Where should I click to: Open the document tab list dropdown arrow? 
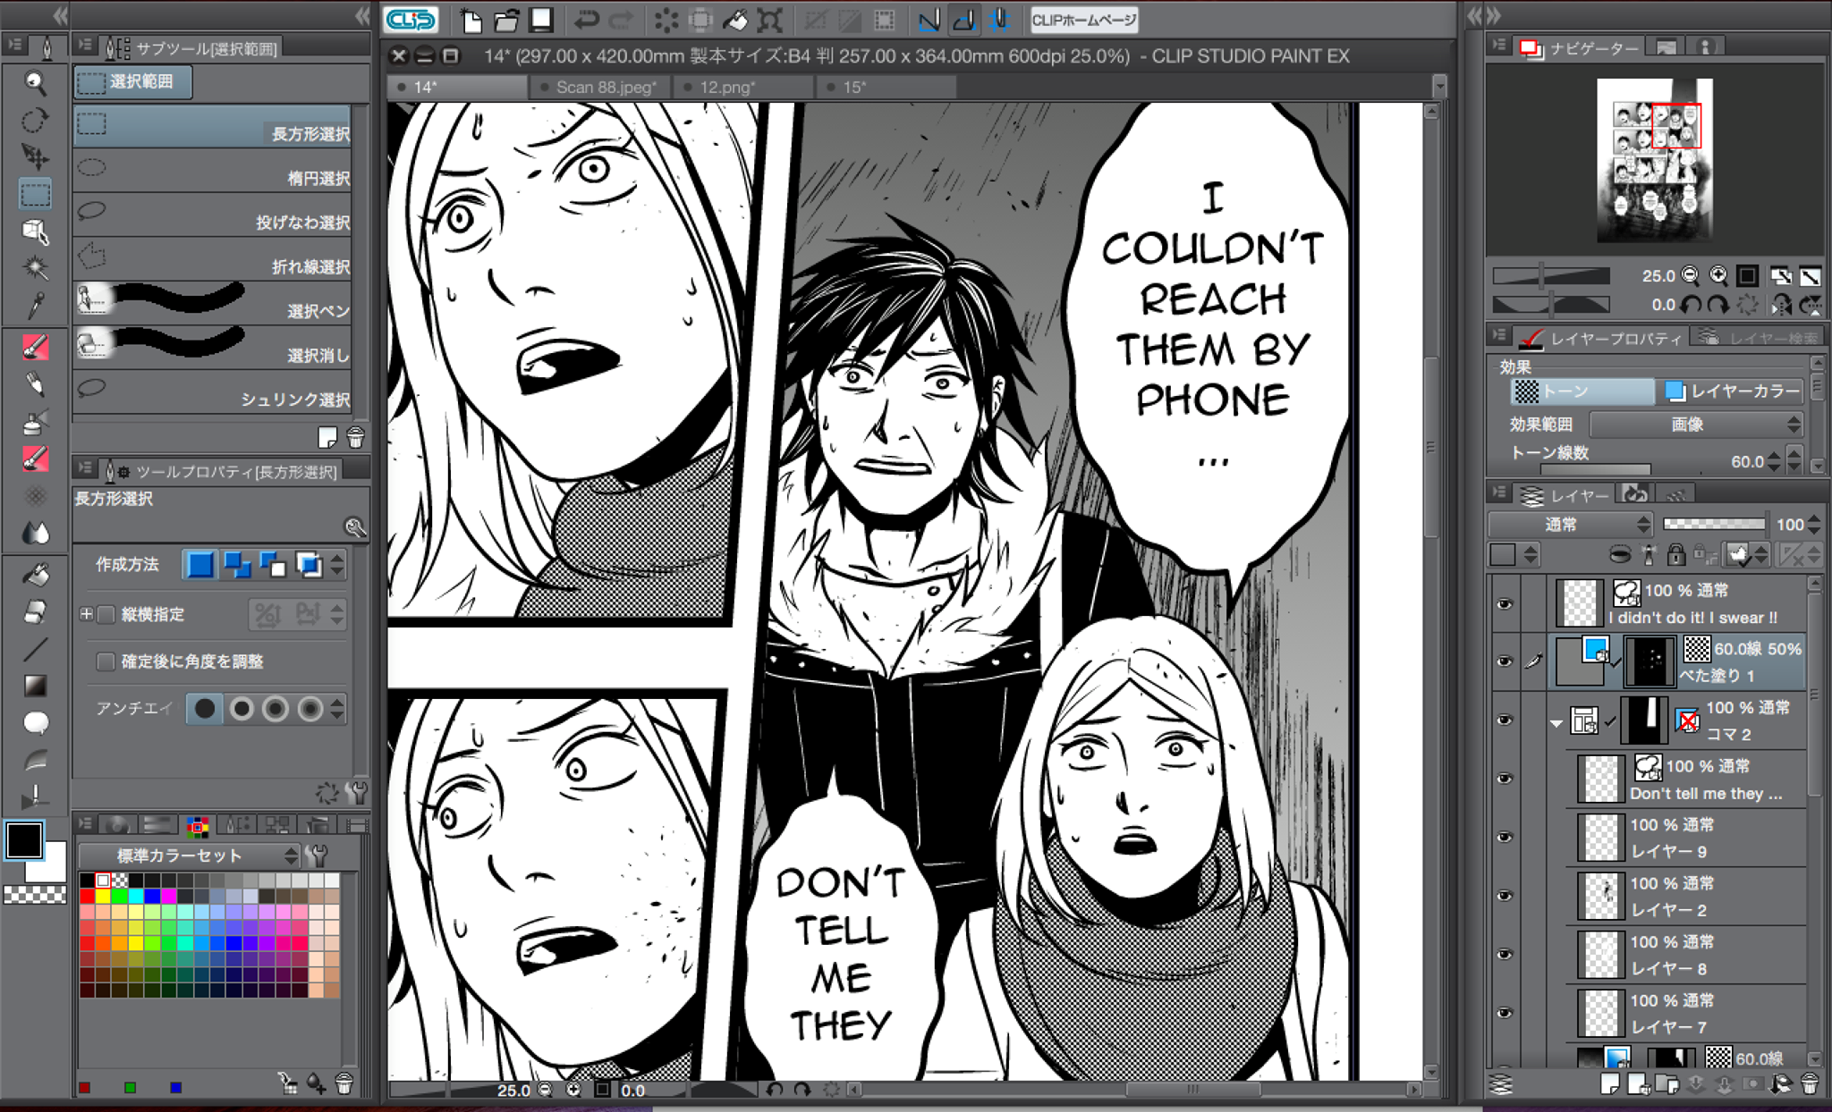(1438, 87)
